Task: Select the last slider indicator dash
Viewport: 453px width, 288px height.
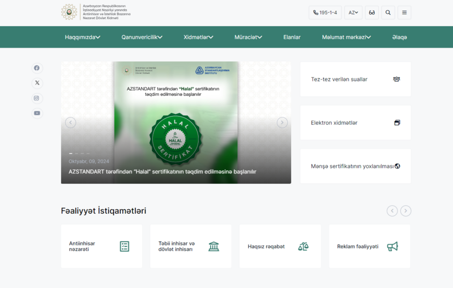Action: pyautogui.click(x=88, y=154)
